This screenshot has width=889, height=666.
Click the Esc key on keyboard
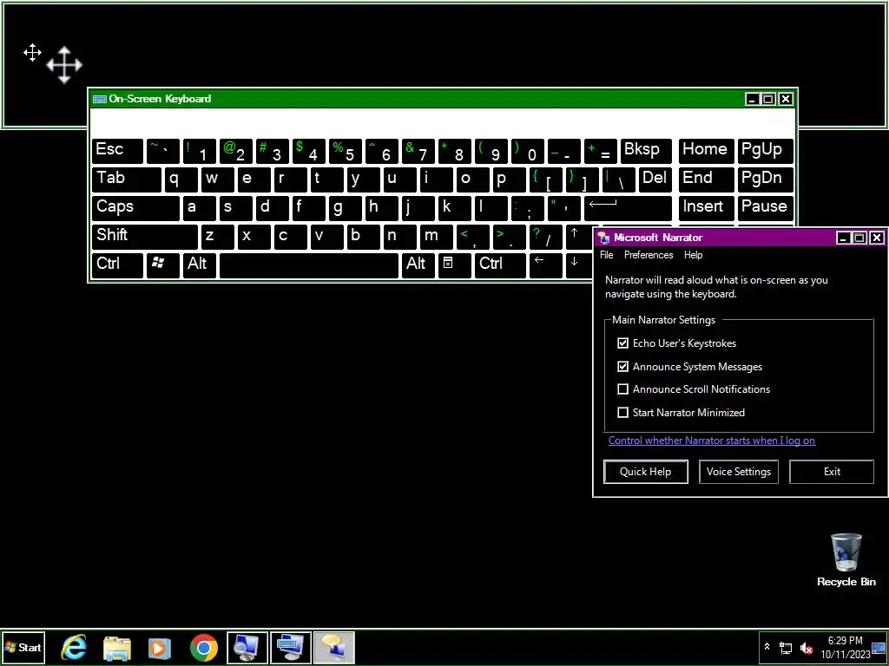(117, 151)
